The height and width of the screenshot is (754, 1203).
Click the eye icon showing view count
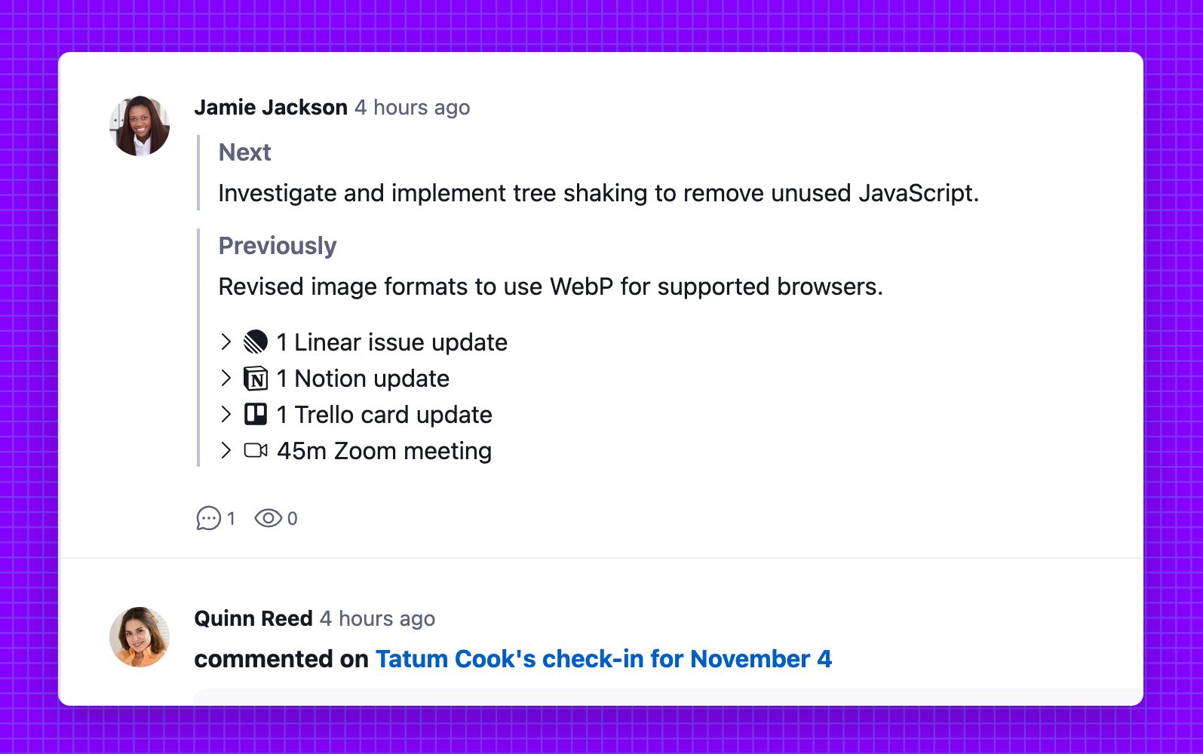click(268, 518)
